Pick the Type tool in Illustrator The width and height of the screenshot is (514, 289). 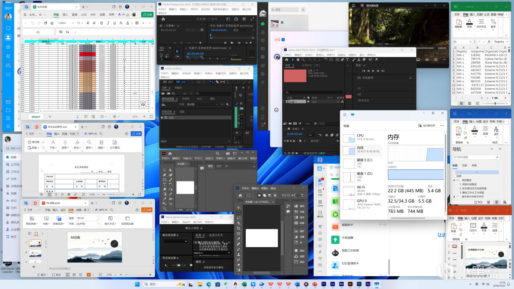point(165,185)
